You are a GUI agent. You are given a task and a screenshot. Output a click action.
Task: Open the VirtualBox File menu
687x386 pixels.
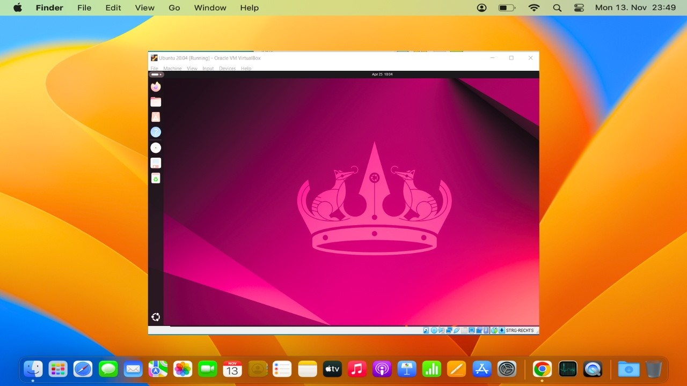point(154,69)
